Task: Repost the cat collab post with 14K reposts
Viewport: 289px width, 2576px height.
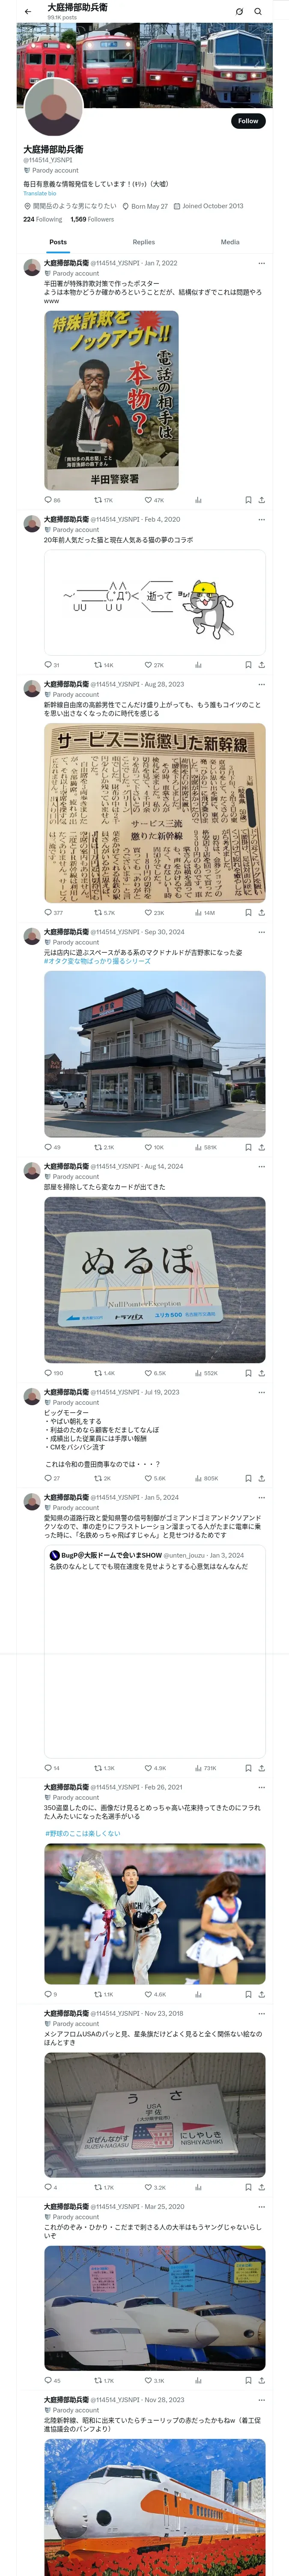Action: pyautogui.click(x=104, y=665)
